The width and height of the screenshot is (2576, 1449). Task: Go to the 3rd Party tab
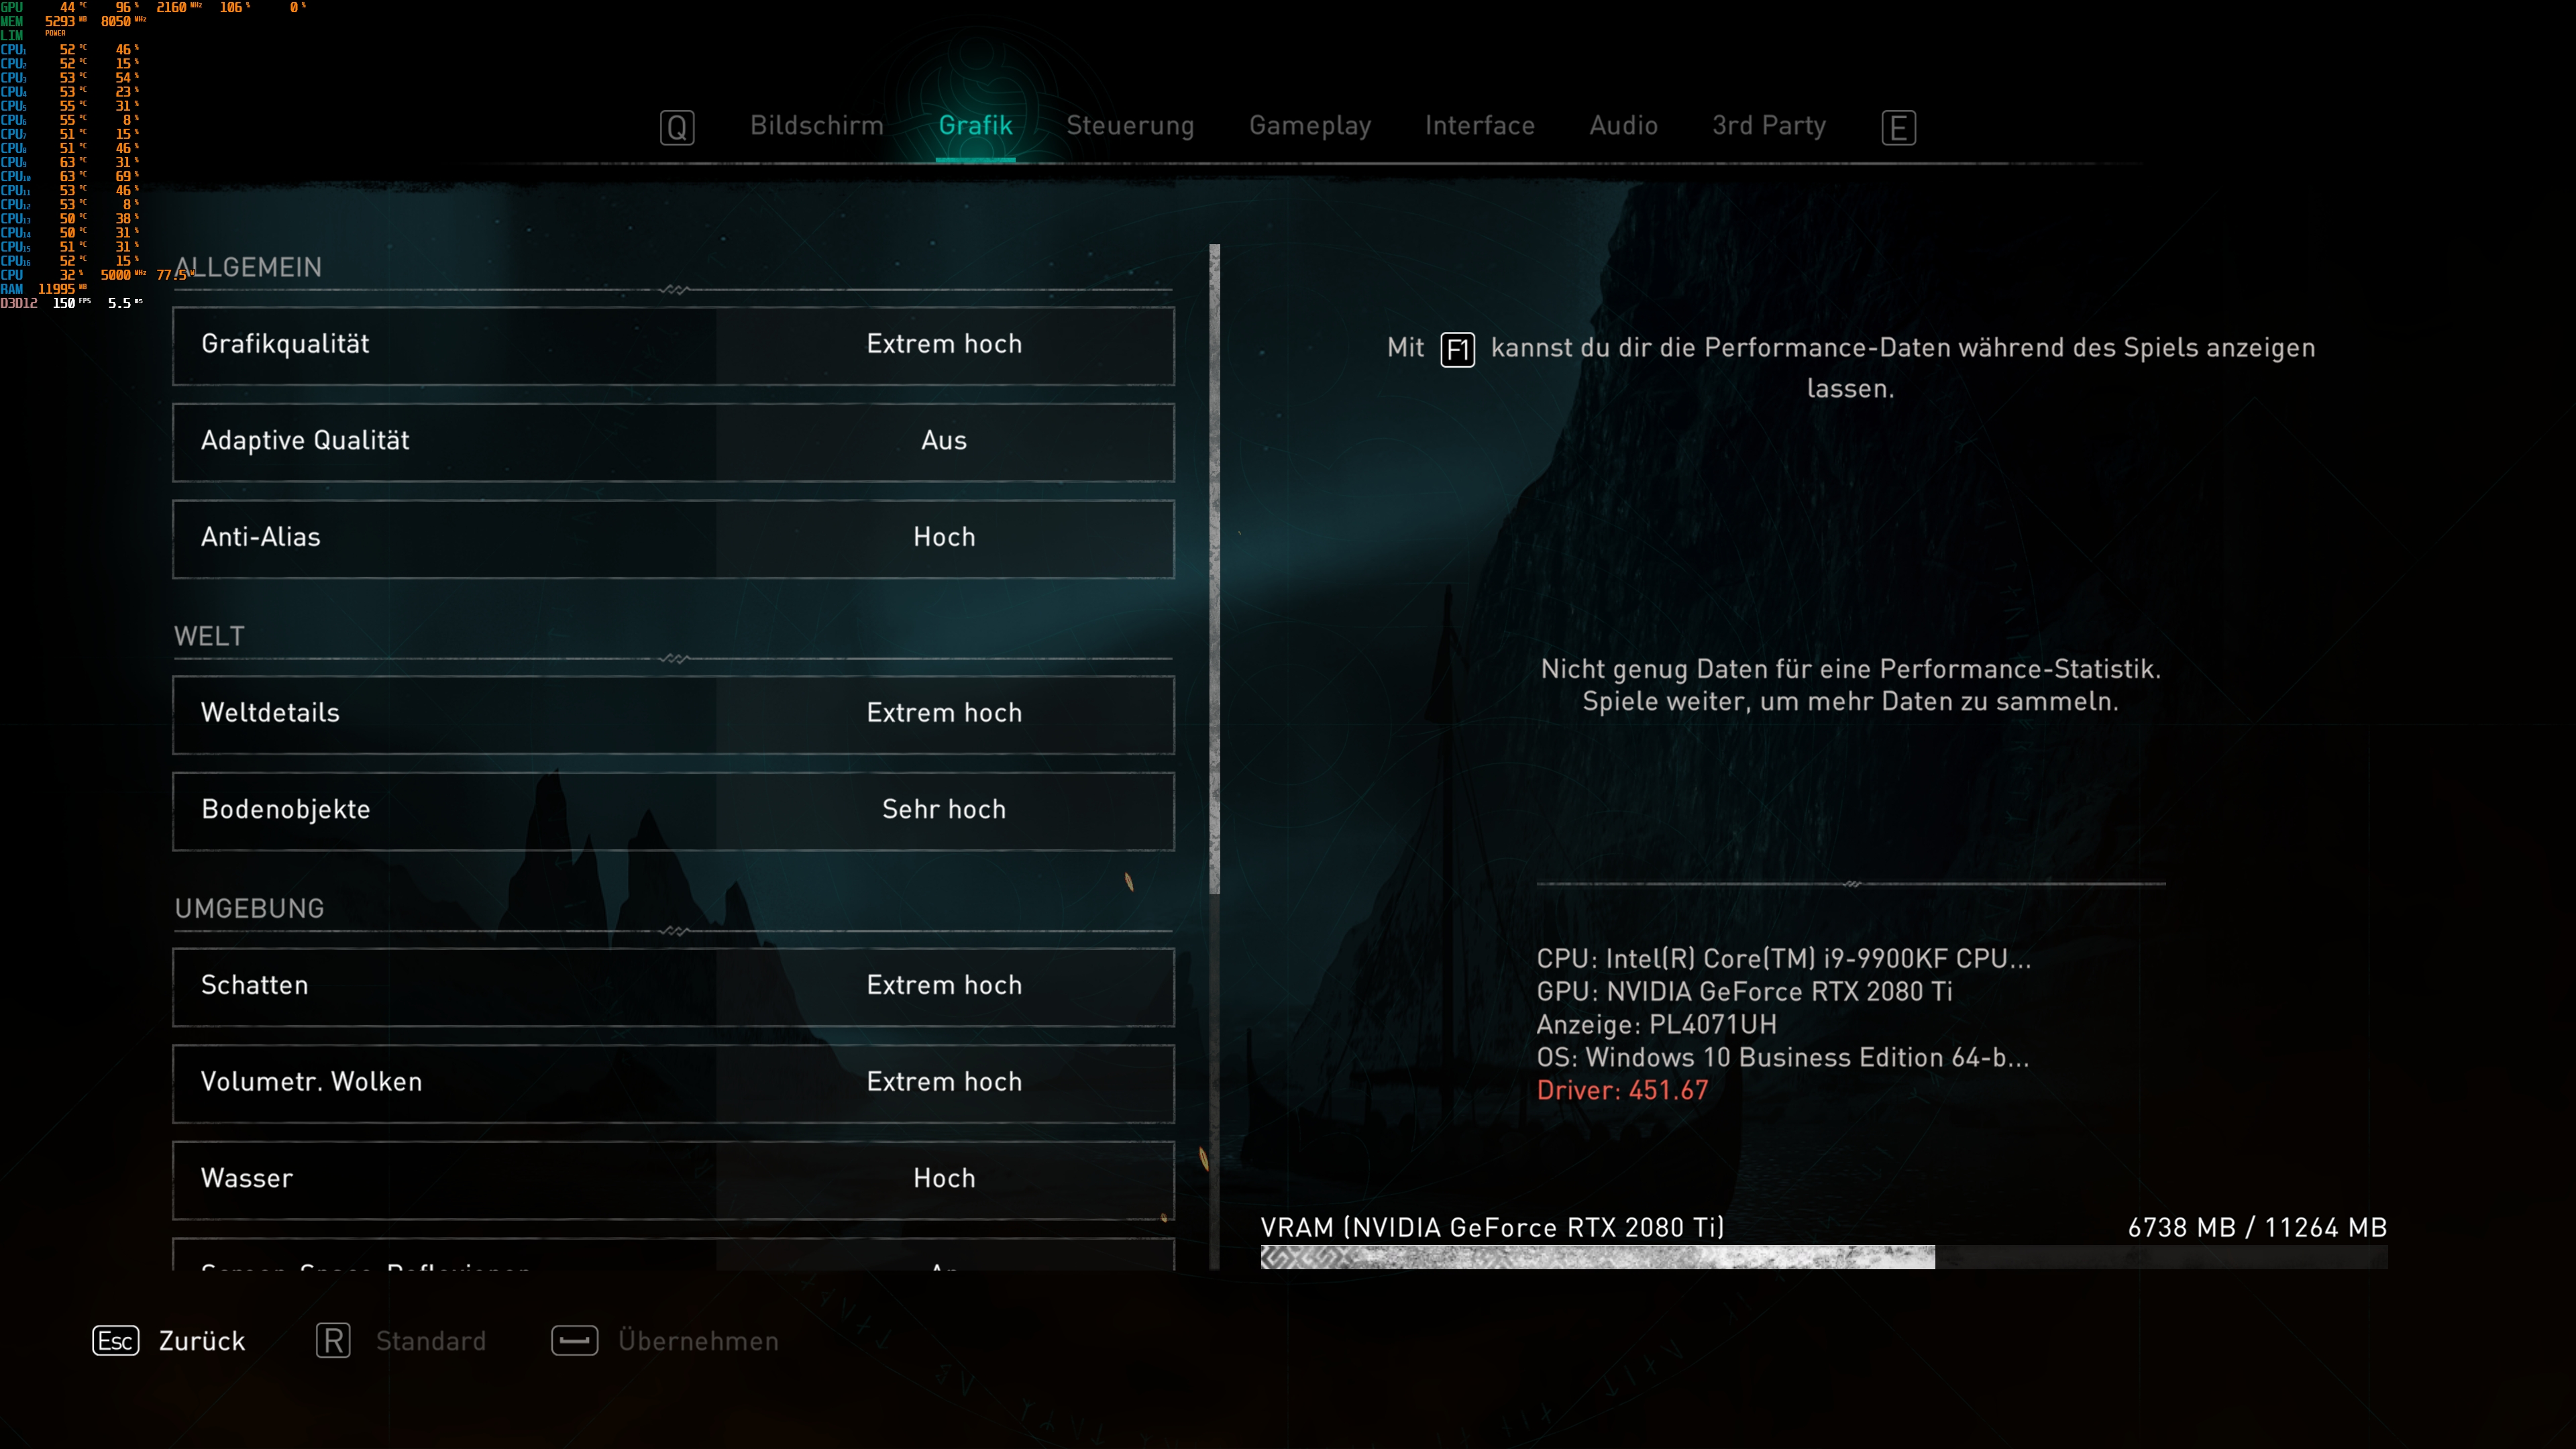point(1768,126)
